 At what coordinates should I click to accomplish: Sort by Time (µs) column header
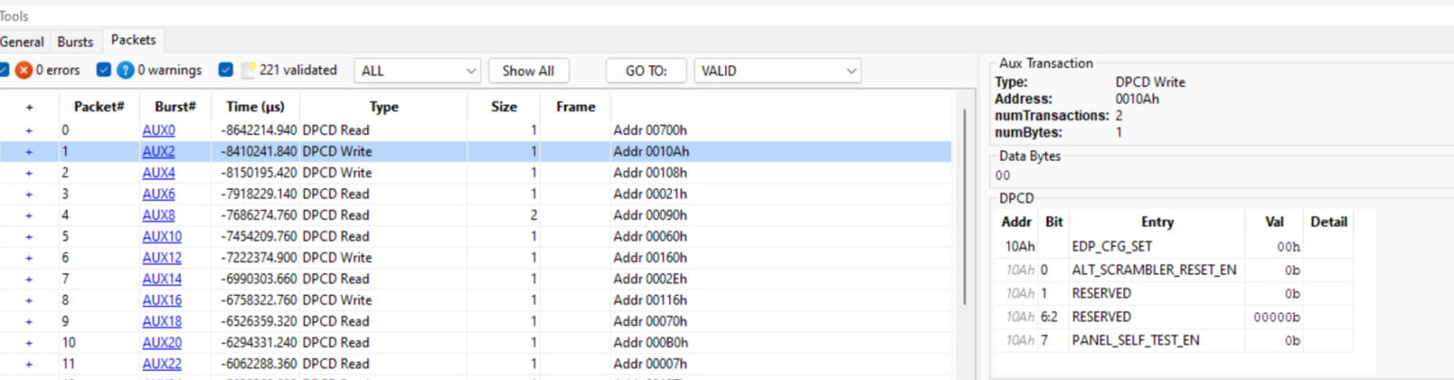(x=255, y=107)
